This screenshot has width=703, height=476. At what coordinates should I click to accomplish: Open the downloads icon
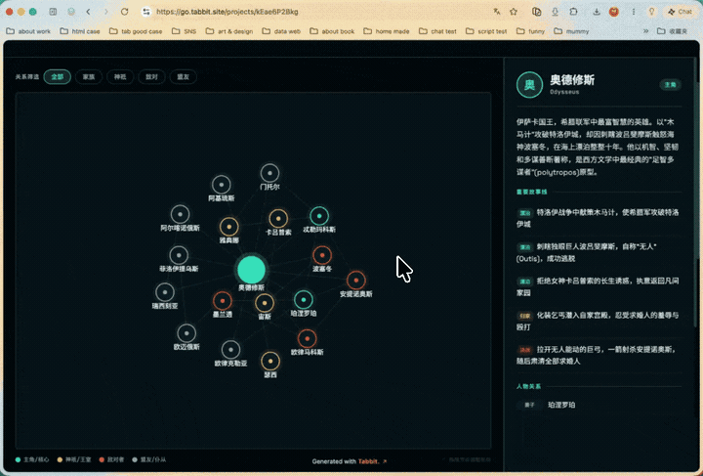597,12
